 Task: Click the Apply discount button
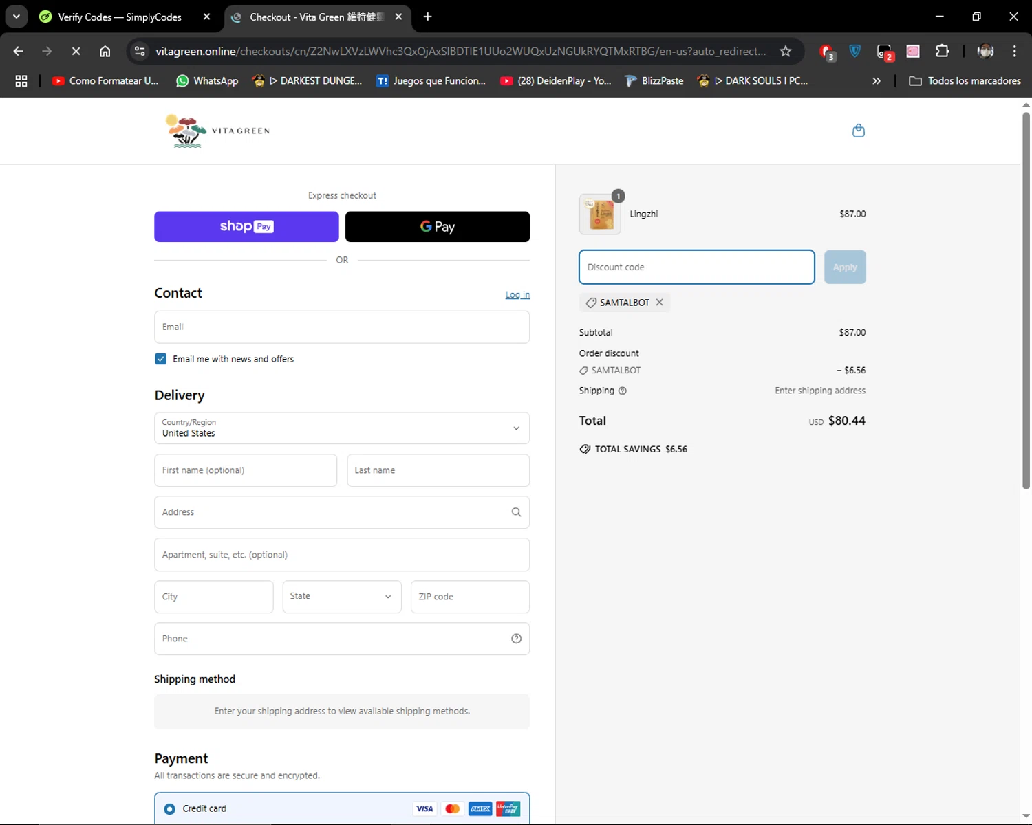coord(845,267)
